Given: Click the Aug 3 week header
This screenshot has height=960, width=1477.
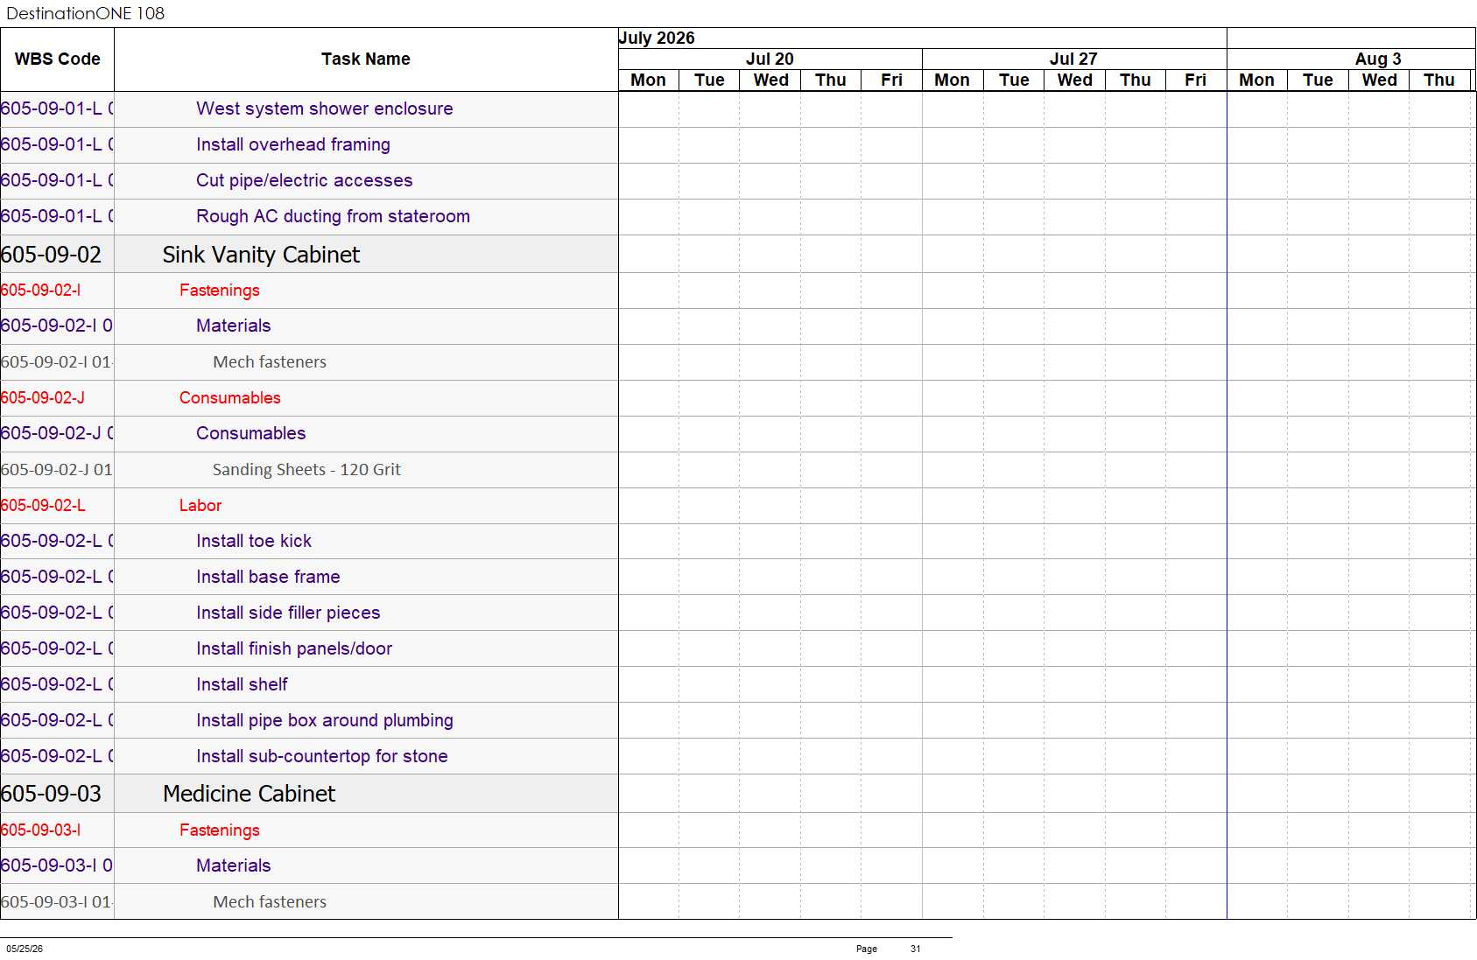Looking at the screenshot, I should (x=1378, y=59).
